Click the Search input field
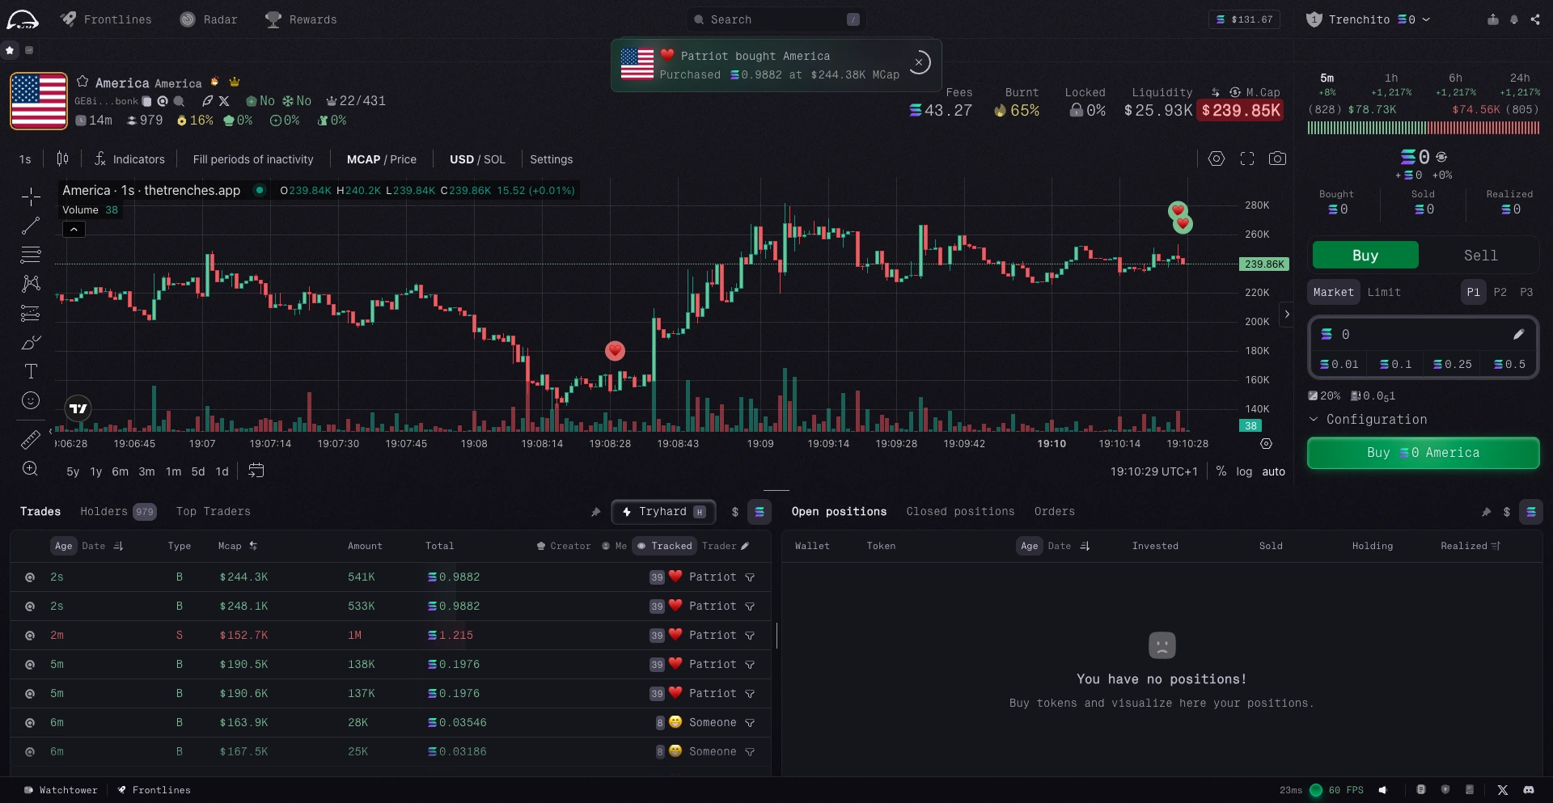The width and height of the screenshot is (1553, 803). (x=775, y=19)
